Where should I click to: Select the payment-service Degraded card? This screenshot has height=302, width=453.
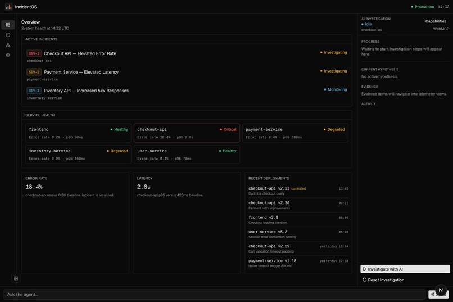295,133
